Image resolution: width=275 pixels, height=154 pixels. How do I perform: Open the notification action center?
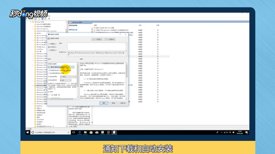pyautogui.click(x=246, y=132)
